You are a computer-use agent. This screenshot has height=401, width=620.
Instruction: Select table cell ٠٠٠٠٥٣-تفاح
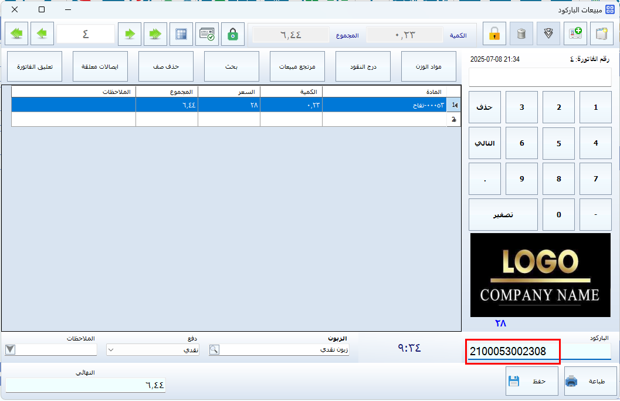[x=384, y=105]
